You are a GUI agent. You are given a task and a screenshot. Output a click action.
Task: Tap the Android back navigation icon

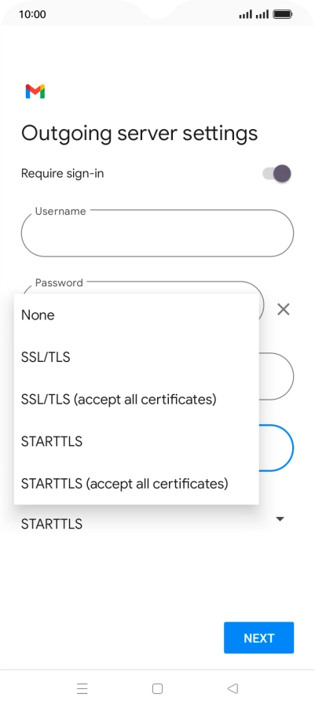click(233, 688)
